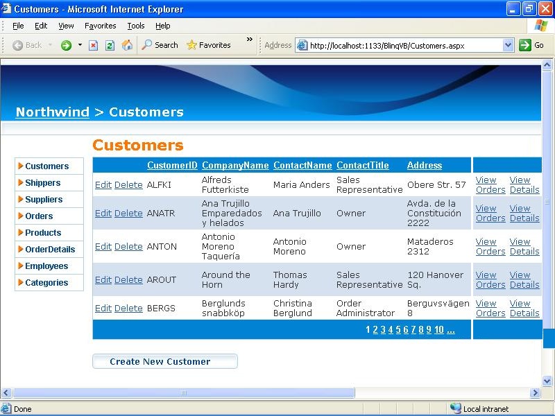
Task: Delete the AROUT customer row
Action: coord(128,279)
